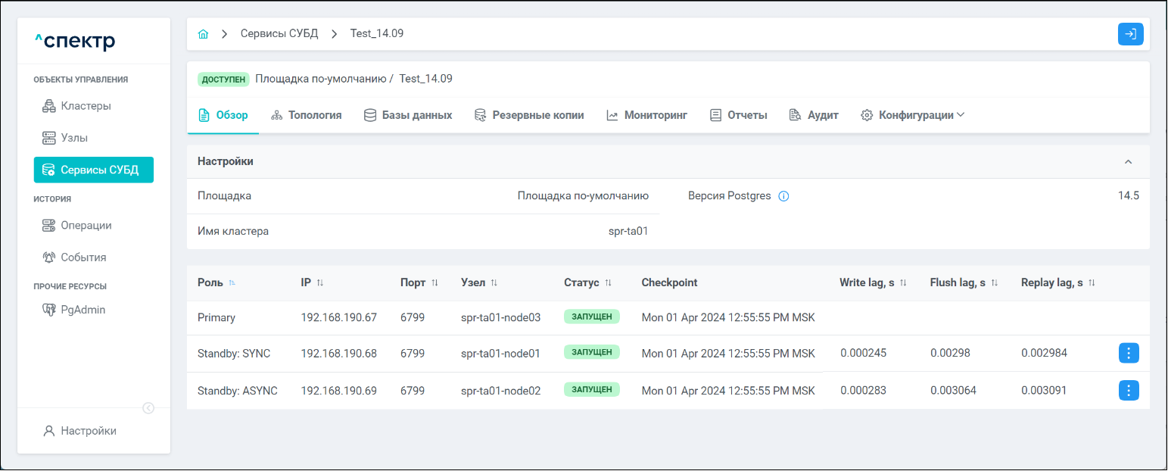Open Кластеры in the sidebar
The height and width of the screenshot is (471, 1168).
[x=86, y=106]
